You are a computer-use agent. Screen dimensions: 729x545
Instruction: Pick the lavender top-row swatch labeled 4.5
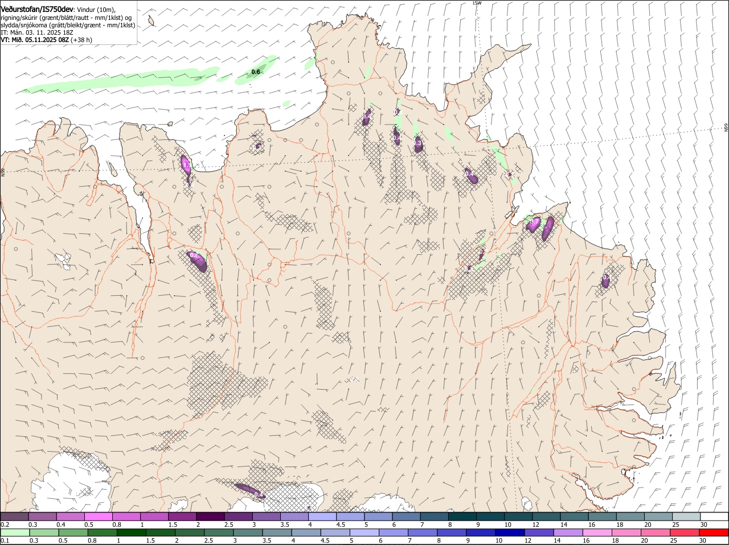tap(350, 517)
